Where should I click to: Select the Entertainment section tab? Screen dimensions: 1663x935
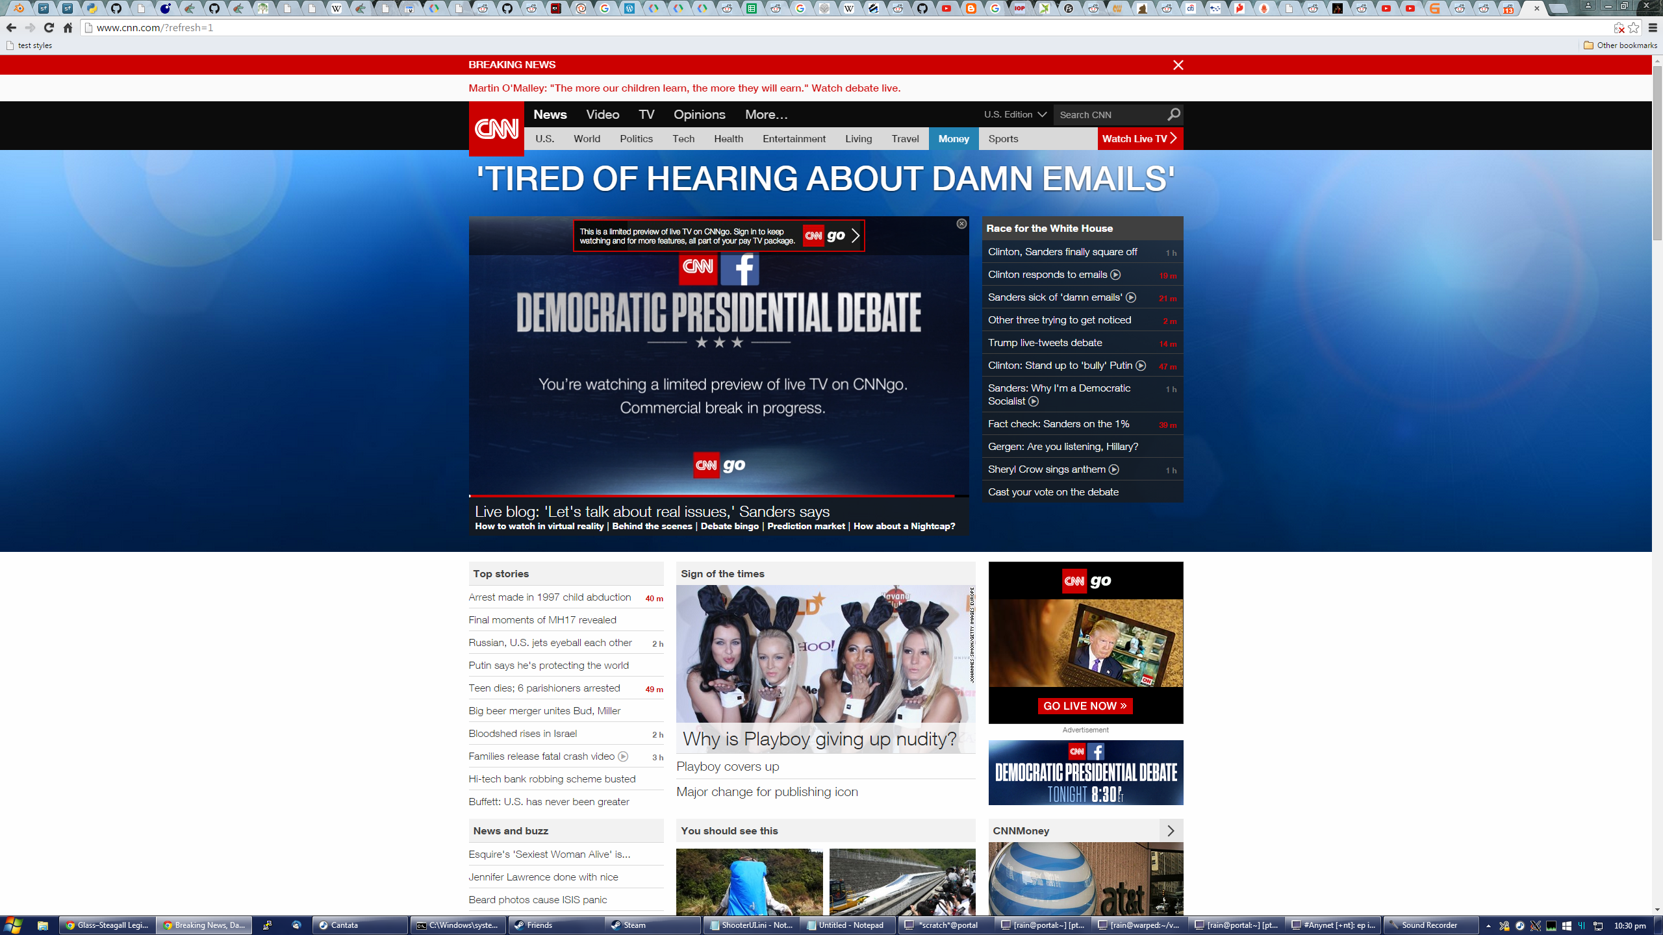(794, 138)
